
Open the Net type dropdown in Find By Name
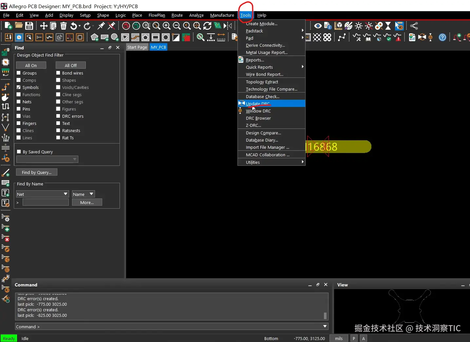[43, 194]
